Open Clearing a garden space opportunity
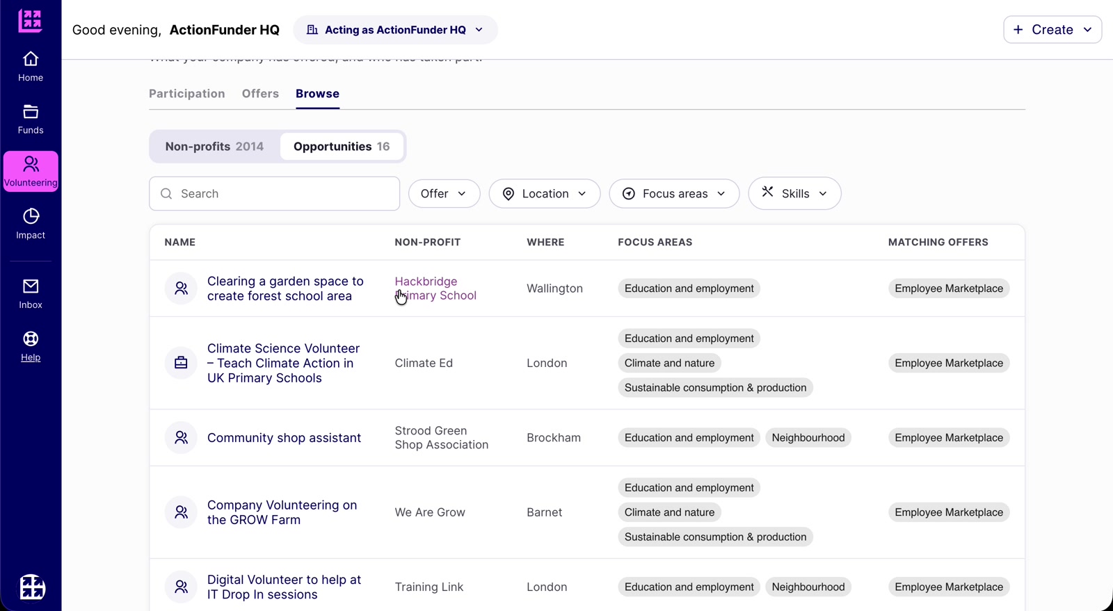 tap(285, 288)
